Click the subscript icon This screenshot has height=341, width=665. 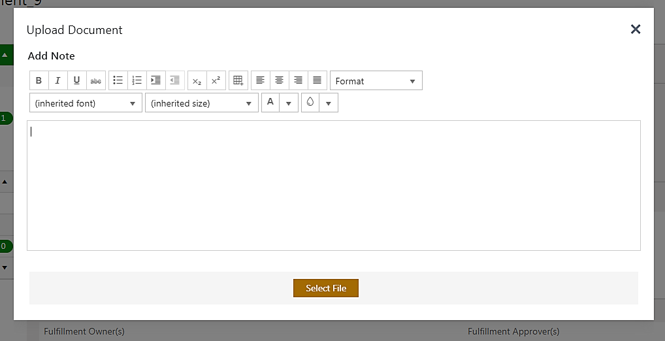[x=197, y=80]
